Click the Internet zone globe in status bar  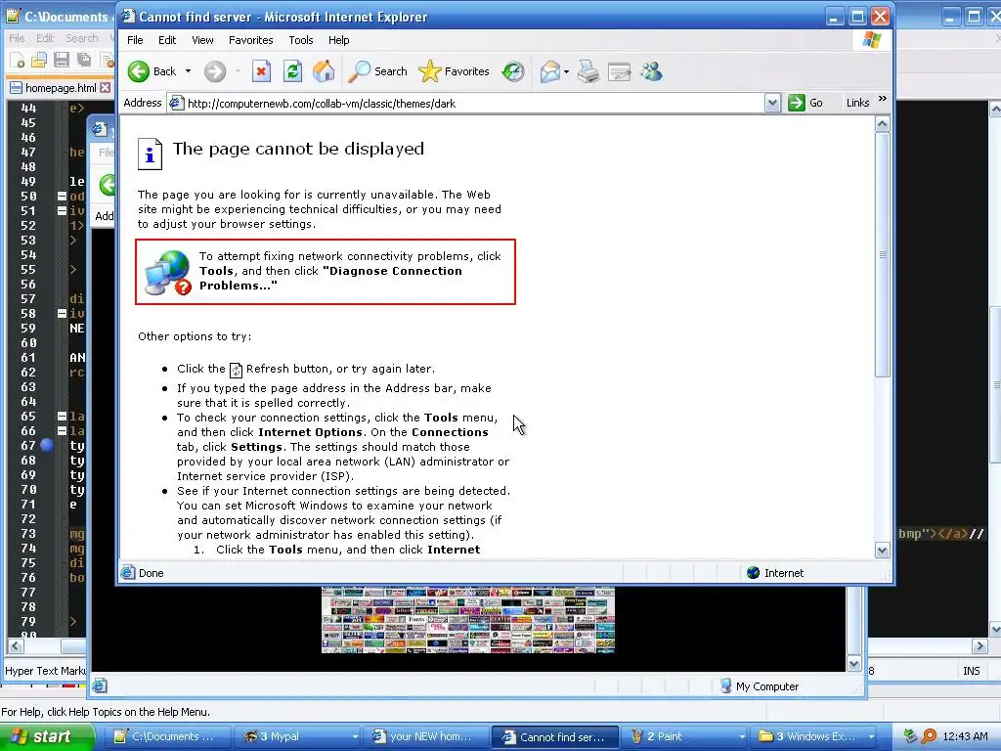pyautogui.click(x=754, y=573)
